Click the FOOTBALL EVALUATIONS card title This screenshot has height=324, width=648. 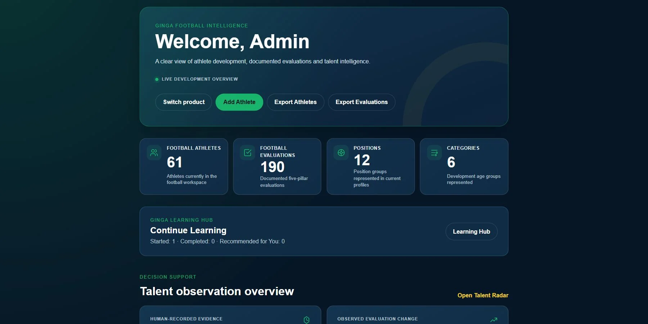(x=278, y=152)
